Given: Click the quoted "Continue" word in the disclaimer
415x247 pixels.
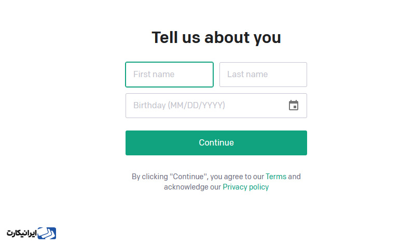Looking at the screenshot, I should coord(188,177).
